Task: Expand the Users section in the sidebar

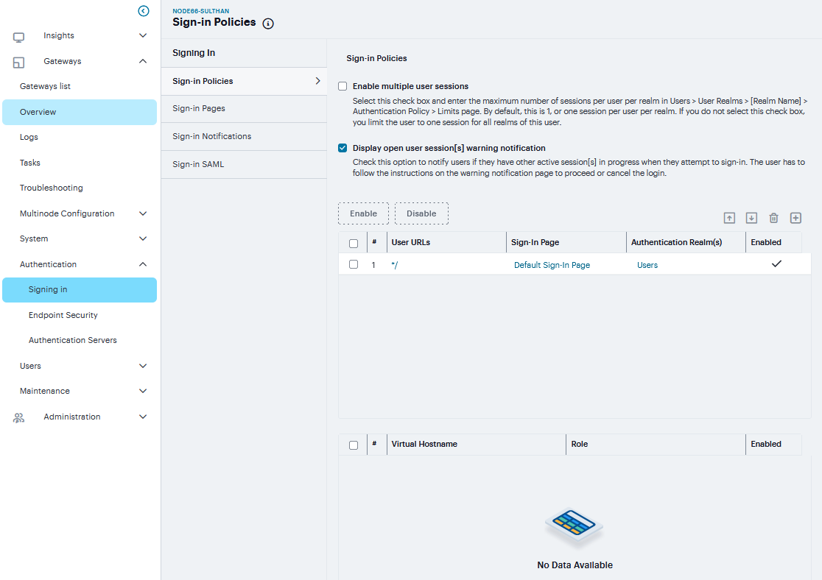Action: click(x=80, y=366)
